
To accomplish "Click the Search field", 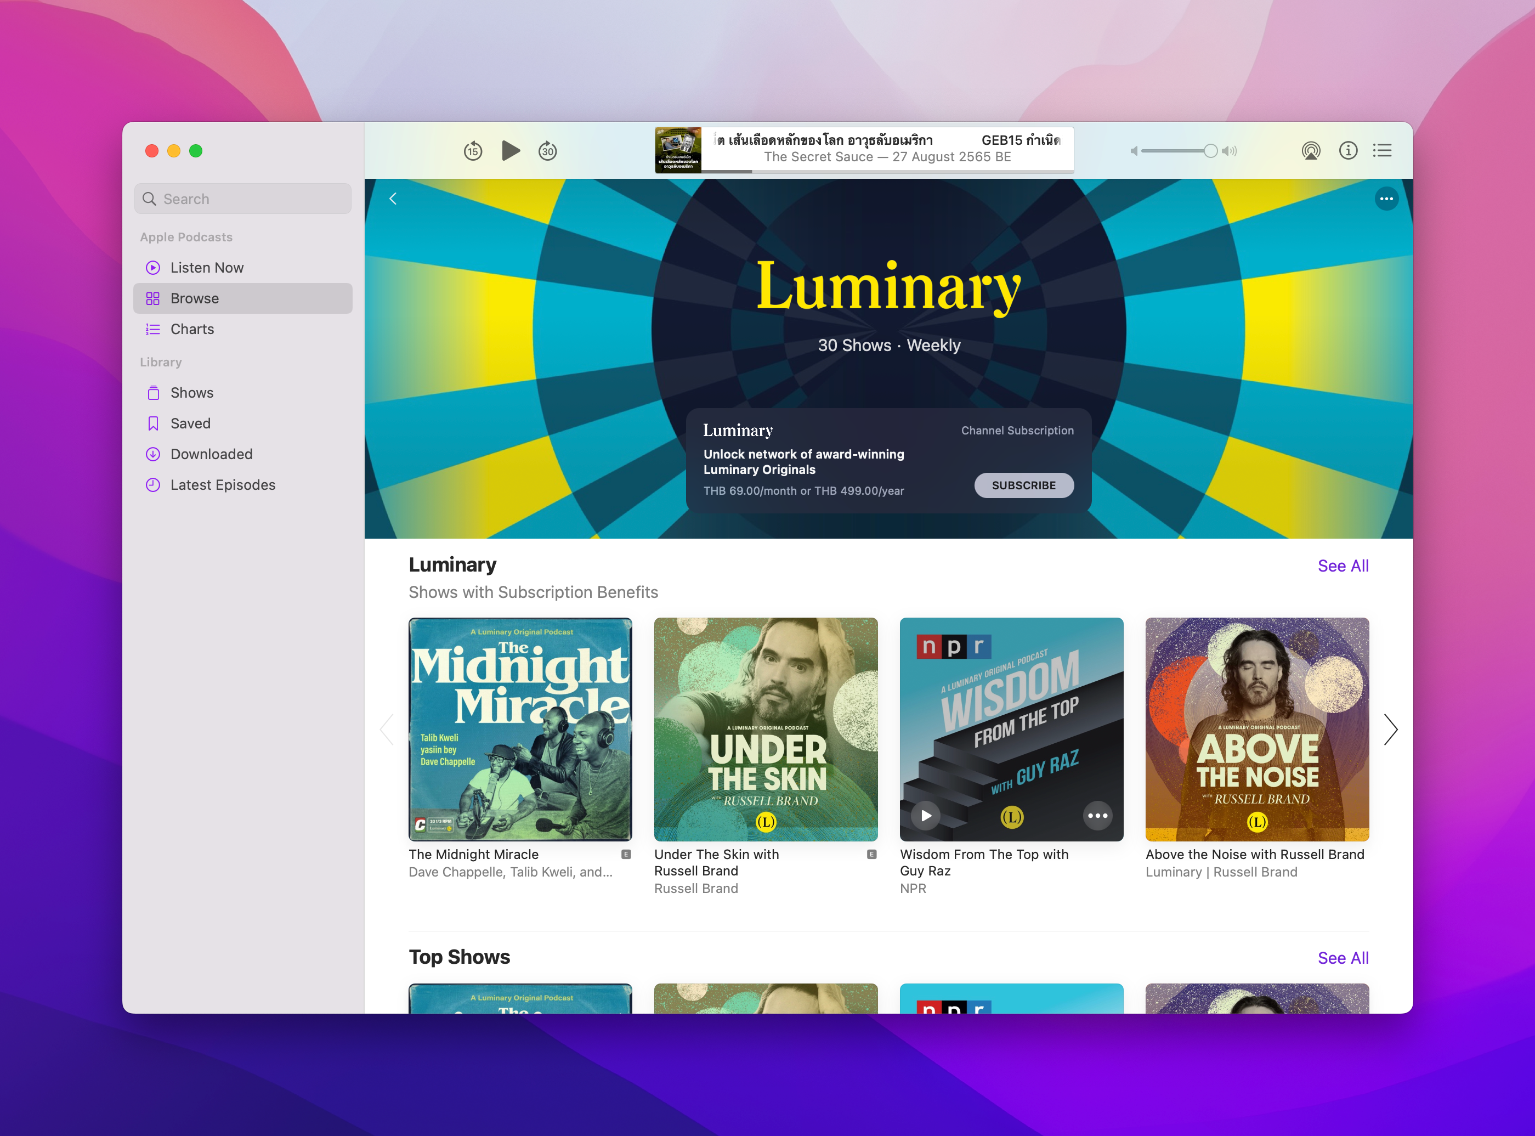I will click(242, 199).
